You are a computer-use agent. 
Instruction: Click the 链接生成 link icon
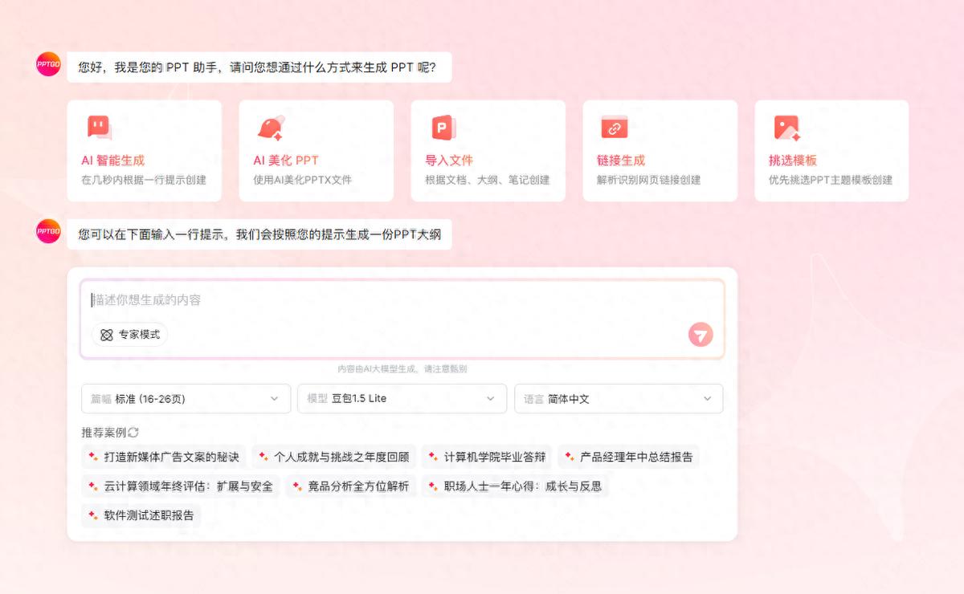(x=615, y=128)
